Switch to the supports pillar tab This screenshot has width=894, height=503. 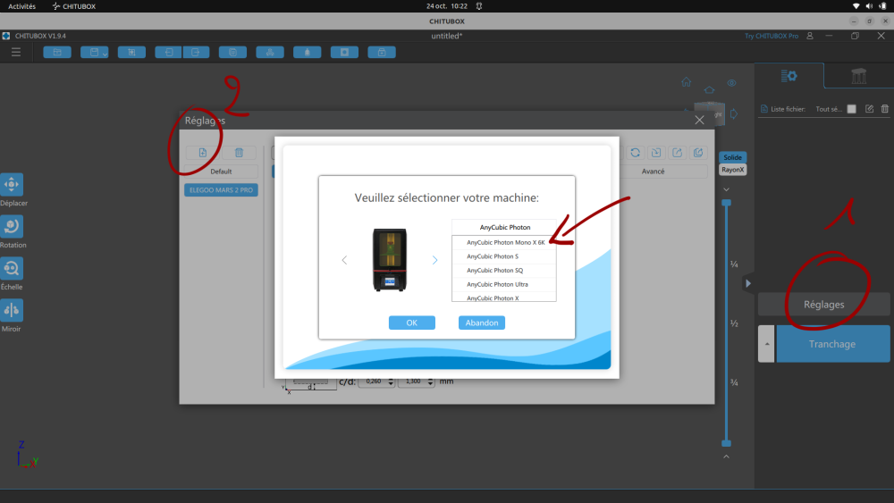[x=858, y=76]
